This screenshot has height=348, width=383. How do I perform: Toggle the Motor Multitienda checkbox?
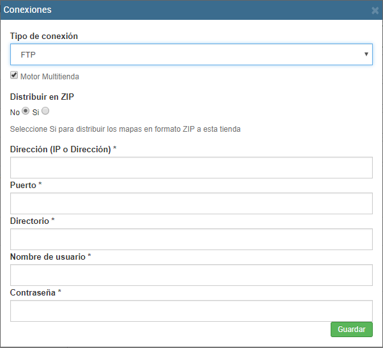[x=14, y=75]
